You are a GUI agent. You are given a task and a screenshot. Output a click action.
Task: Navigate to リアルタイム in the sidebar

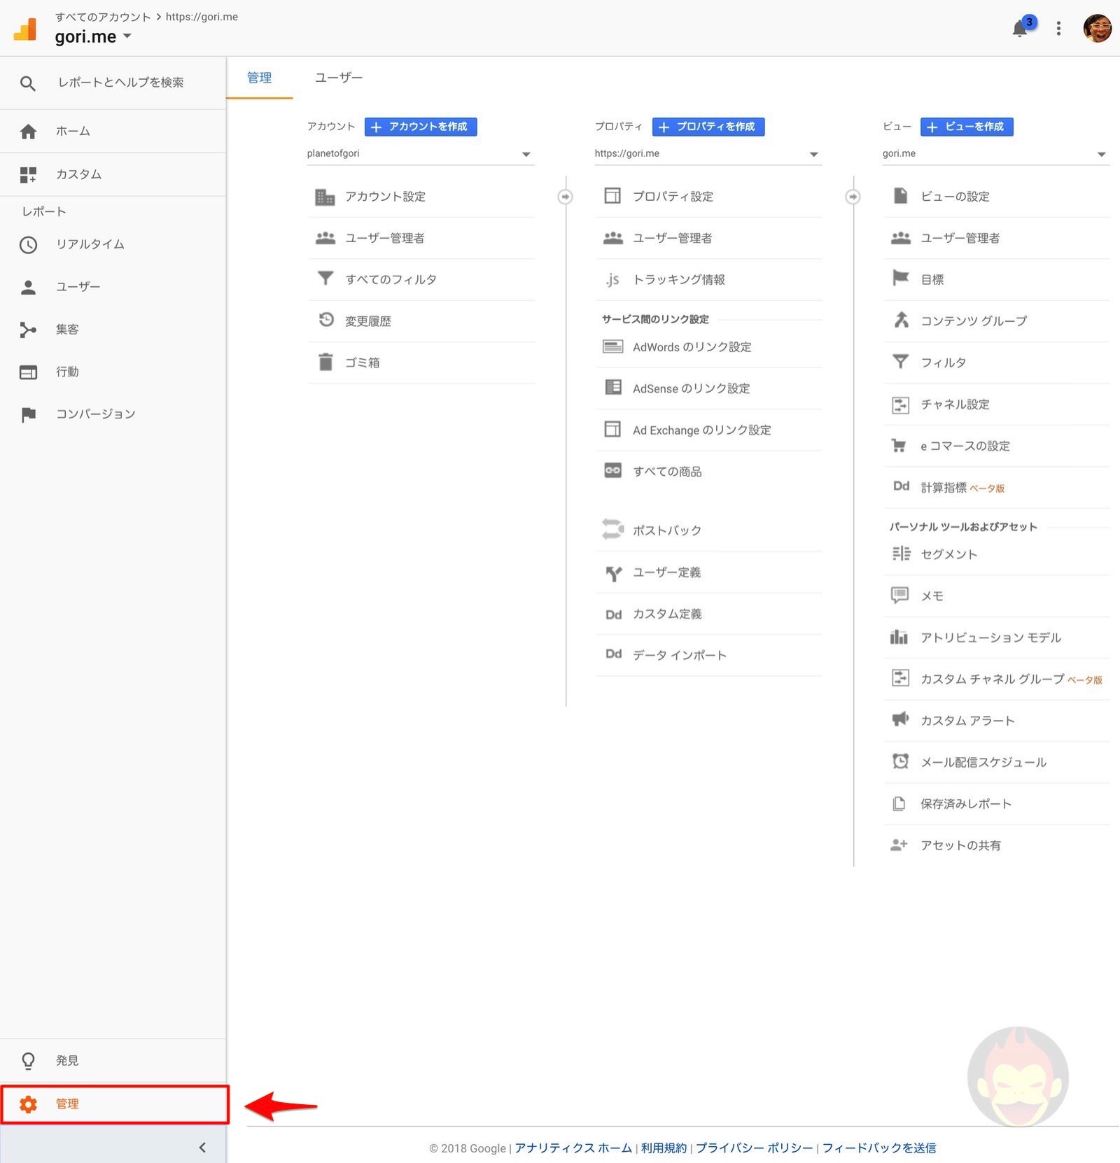(90, 244)
